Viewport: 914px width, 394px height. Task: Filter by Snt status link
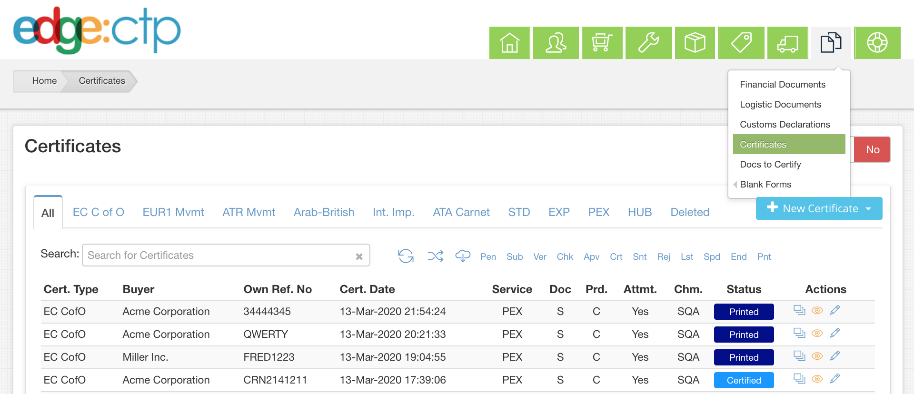(639, 256)
